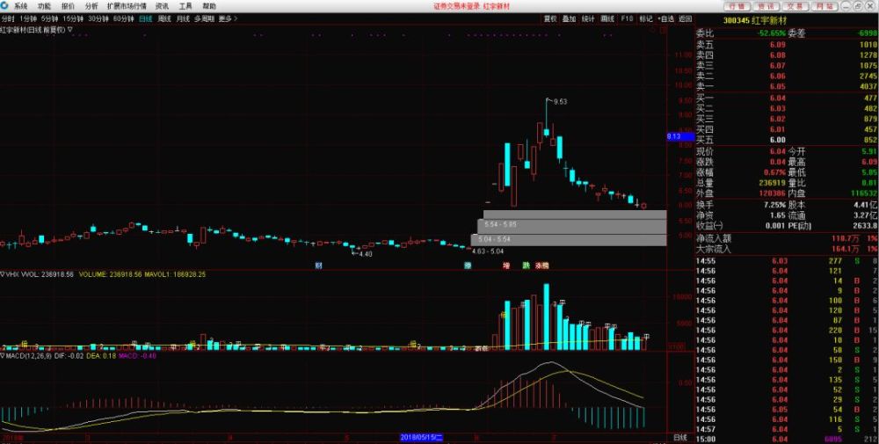
Task: Click the application logo icon
Action: click(5, 6)
